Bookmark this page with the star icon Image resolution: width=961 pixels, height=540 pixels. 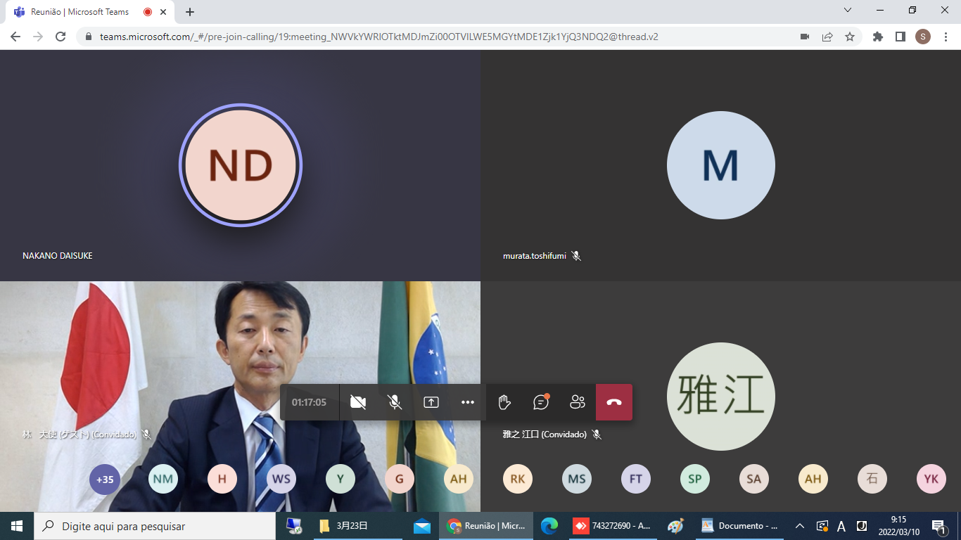[x=850, y=37]
